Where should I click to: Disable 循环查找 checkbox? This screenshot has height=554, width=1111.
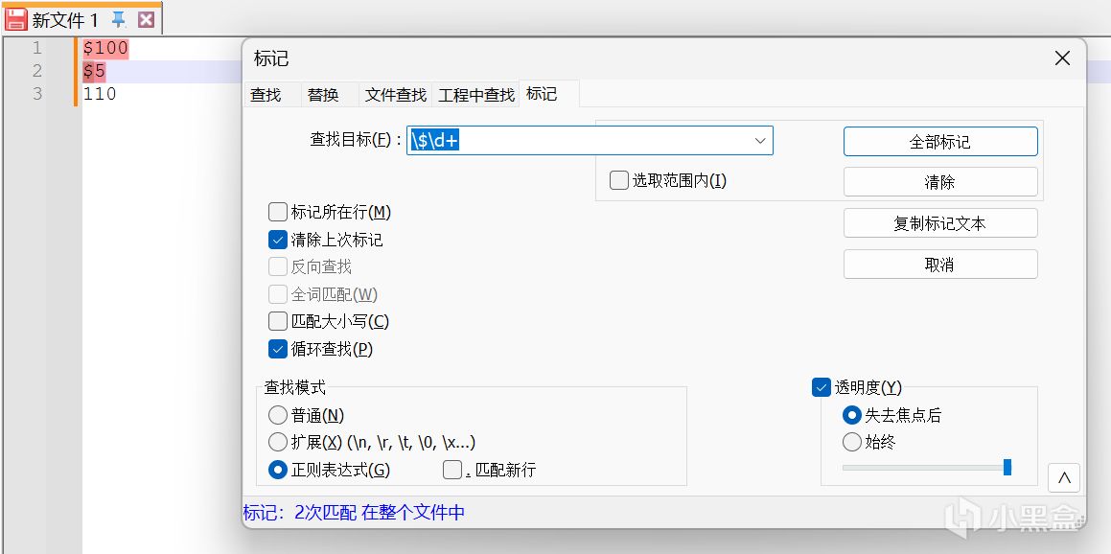[x=278, y=349]
